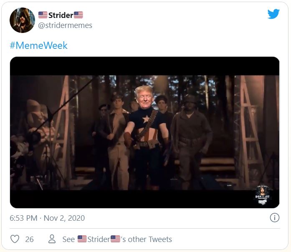Open the #MemeWeek hashtag

tap(38, 45)
